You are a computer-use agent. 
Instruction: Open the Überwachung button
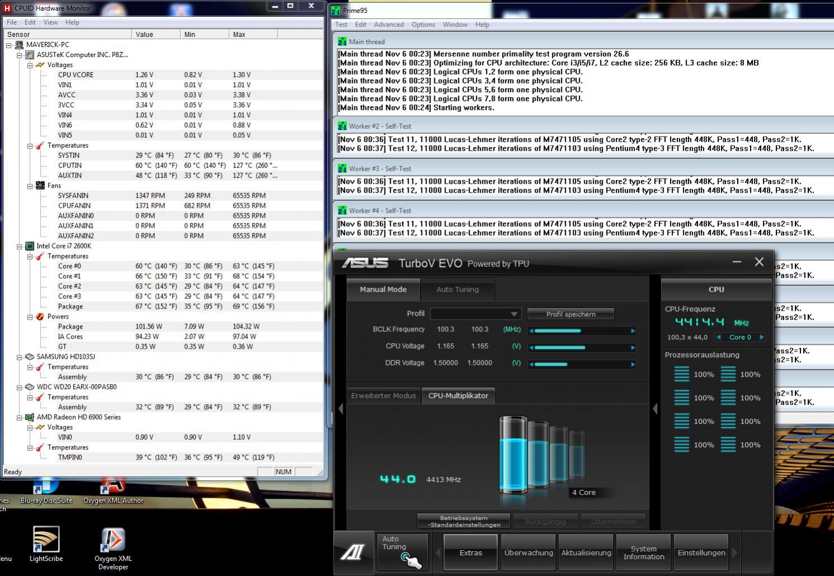pyautogui.click(x=528, y=552)
